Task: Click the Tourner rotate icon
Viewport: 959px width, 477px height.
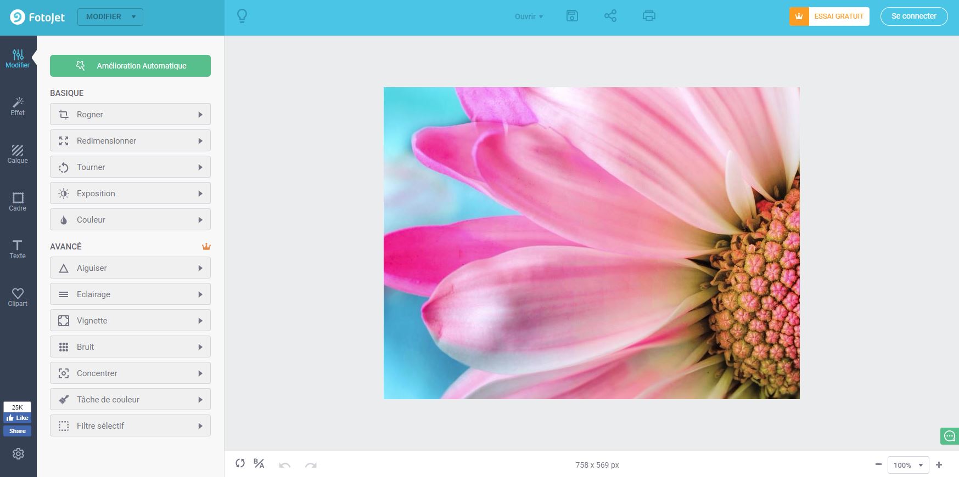Action: click(x=64, y=167)
